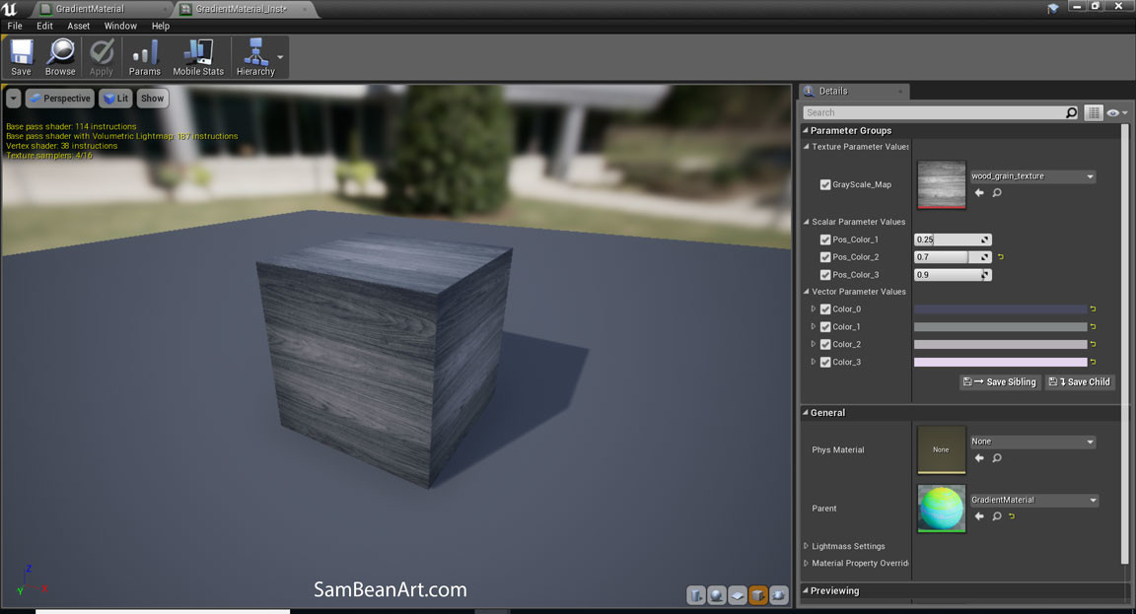Reset Color_0 to default value
This screenshot has height=614, width=1136.
click(1094, 309)
